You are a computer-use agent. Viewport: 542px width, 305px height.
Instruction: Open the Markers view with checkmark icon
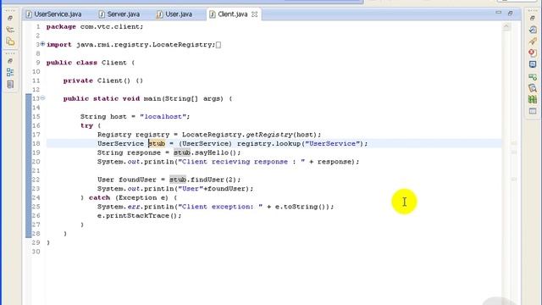(x=533, y=30)
